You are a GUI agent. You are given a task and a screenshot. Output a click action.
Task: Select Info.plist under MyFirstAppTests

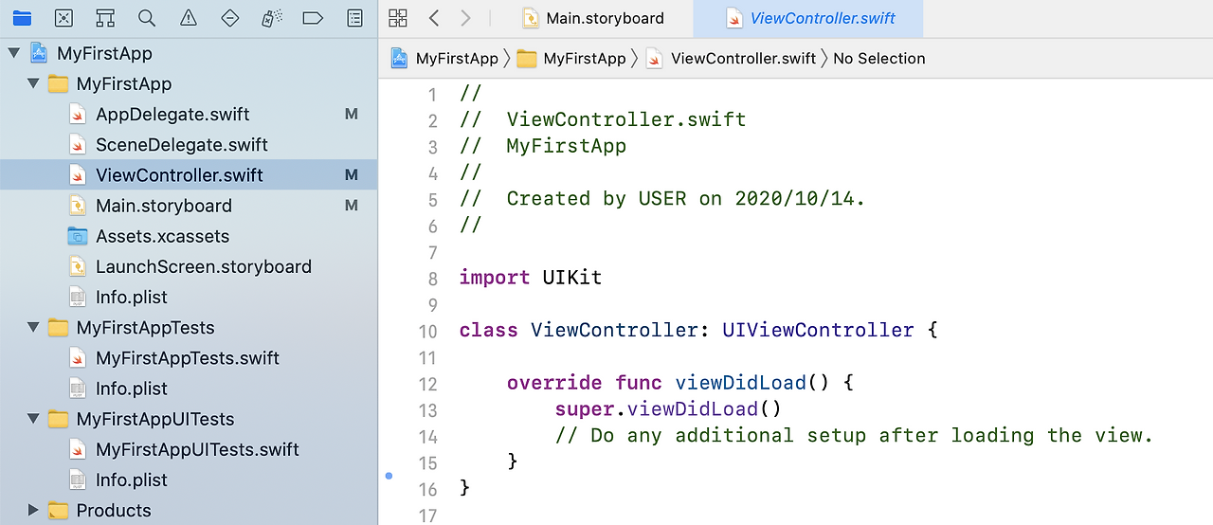(188, 389)
